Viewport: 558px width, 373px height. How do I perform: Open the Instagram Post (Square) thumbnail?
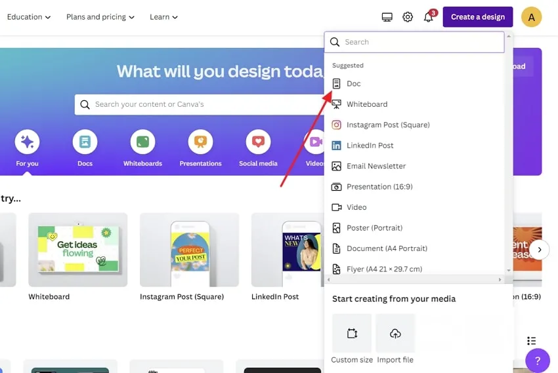point(189,250)
